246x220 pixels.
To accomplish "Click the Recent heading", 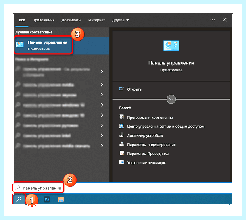I will click(125, 108).
